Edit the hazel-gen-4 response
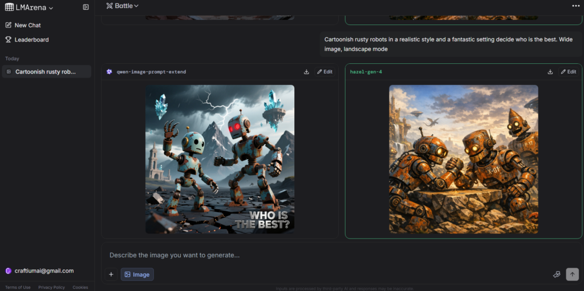The width and height of the screenshot is (584, 291). click(x=568, y=72)
